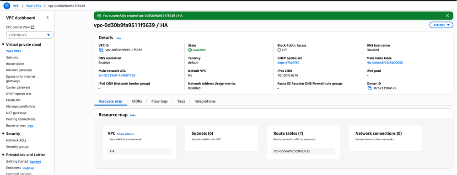Click Info link next to Details
Image resolution: width=457 pixels, height=175 pixels.
[118, 38]
